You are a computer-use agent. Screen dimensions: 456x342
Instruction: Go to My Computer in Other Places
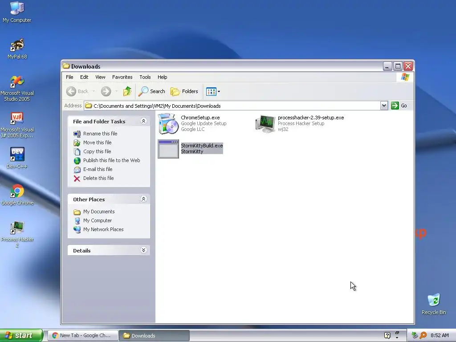[93, 220]
